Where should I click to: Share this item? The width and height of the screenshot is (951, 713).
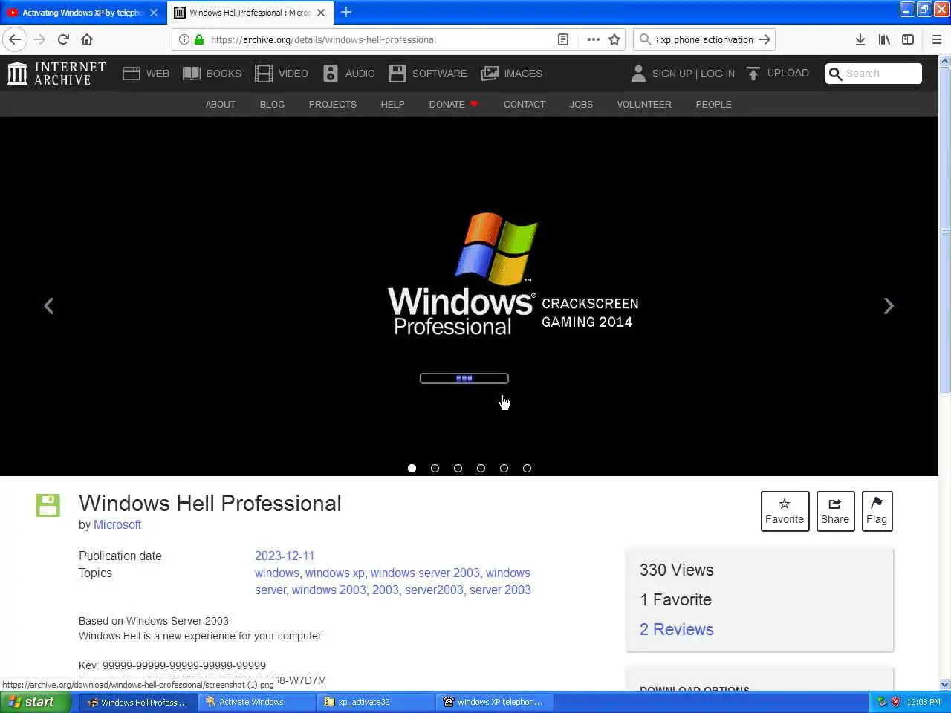tap(835, 511)
